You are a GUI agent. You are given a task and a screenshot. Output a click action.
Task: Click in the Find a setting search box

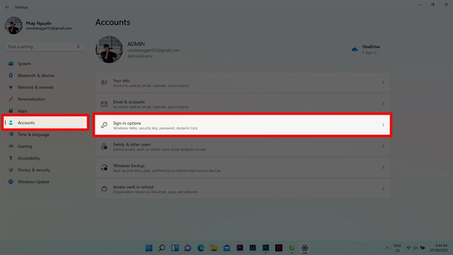pyautogui.click(x=44, y=46)
